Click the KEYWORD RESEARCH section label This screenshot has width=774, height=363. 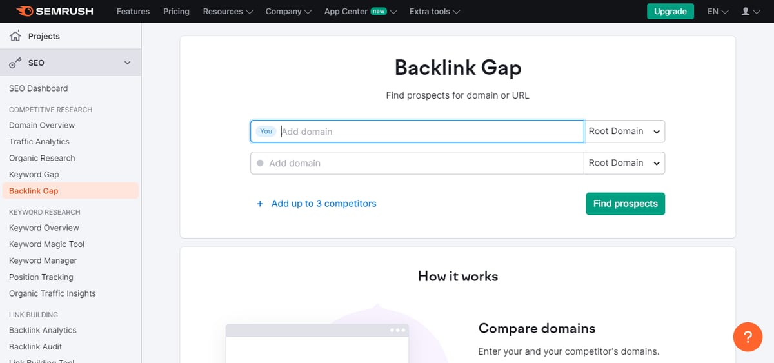click(x=45, y=212)
